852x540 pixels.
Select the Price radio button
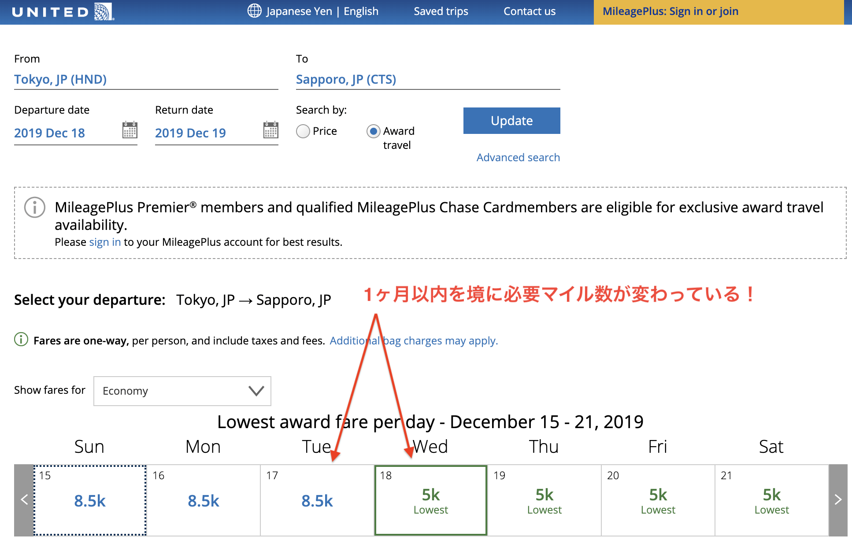[x=303, y=131]
